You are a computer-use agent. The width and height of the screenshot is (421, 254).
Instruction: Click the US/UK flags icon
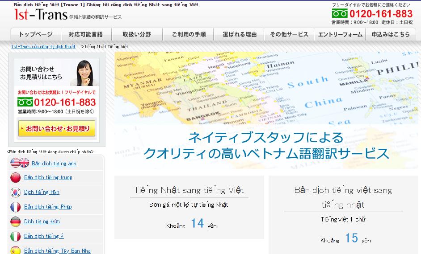20,163
